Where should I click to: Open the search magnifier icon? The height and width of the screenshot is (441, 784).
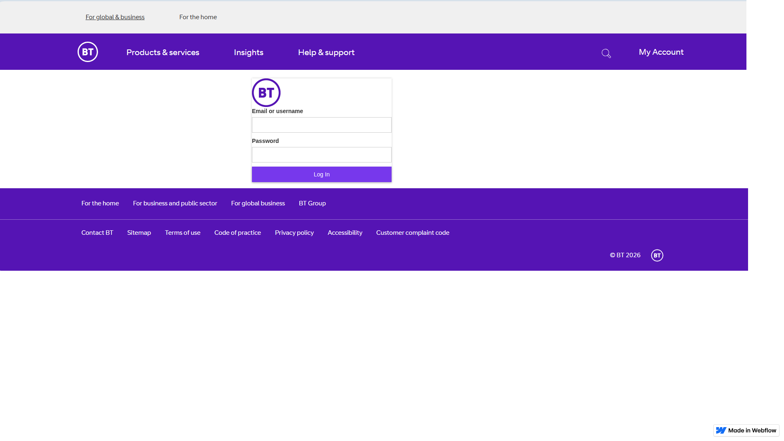click(606, 53)
